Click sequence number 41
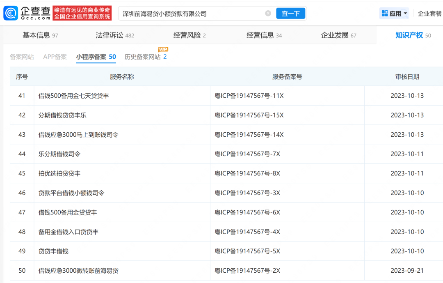The height and width of the screenshot is (283, 443). 22,96
